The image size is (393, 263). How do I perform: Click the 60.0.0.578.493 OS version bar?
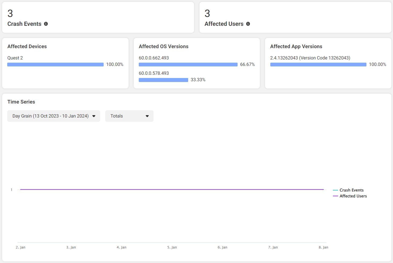click(x=163, y=80)
